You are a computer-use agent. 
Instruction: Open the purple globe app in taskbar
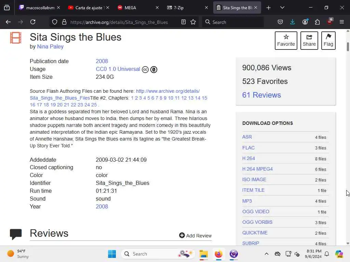pyautogui.click(x=234, y=254)
